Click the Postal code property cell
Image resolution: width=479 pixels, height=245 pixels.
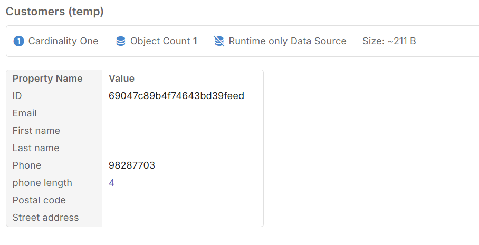[39, 200]
